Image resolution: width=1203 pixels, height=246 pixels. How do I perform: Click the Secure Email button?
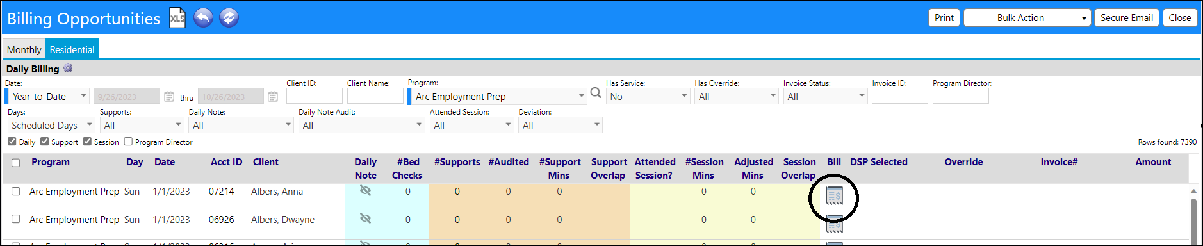pos(1126,18)
